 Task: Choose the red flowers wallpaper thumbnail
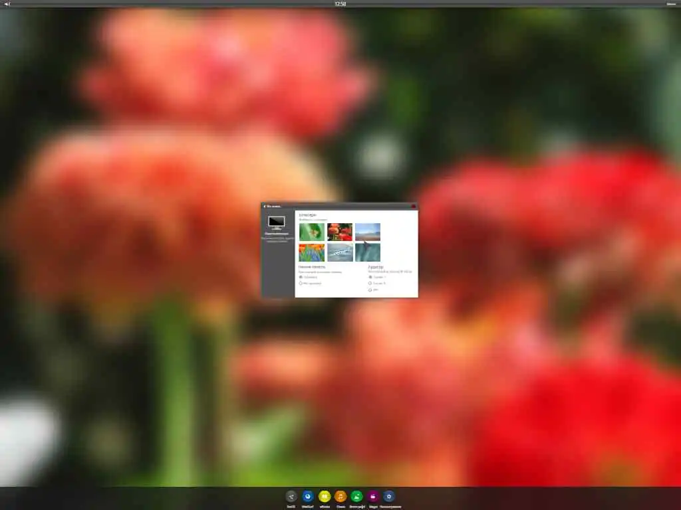[x=340, y=232]
